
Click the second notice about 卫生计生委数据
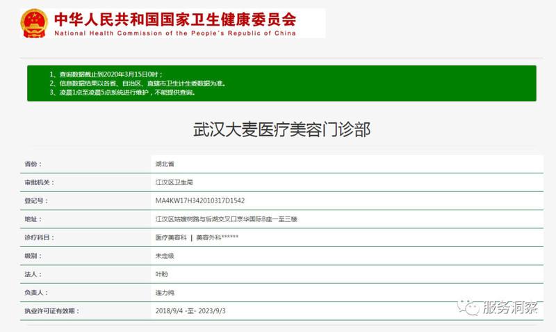138,83
